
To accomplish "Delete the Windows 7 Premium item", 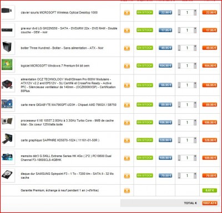I will pyautogui.click(x=127, y=66).
